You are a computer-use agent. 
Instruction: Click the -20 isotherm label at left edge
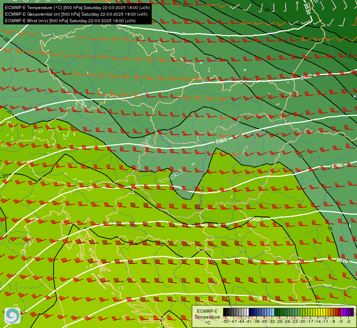[x=4, y=176]
